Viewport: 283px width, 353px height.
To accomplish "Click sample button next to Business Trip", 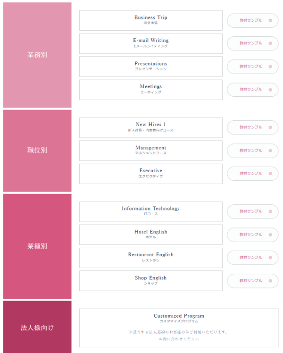I will [x=253, y=20].
